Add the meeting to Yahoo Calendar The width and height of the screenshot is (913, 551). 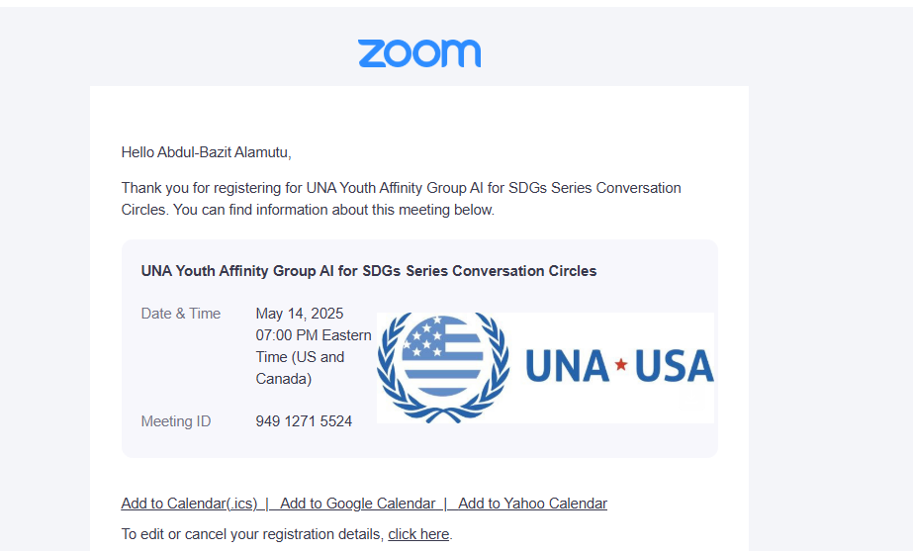point(532,504)
